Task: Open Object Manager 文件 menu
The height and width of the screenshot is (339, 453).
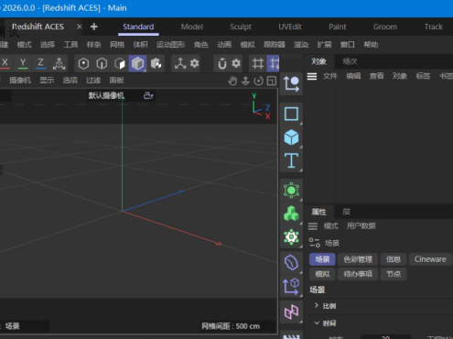Action: (330, 76)
